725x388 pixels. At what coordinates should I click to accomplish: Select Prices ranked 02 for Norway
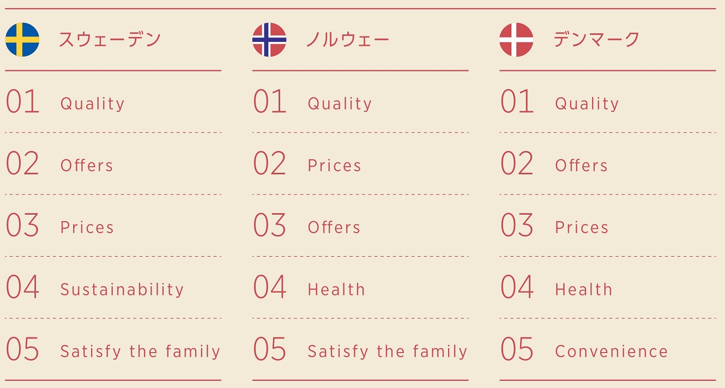pos(334,166)
